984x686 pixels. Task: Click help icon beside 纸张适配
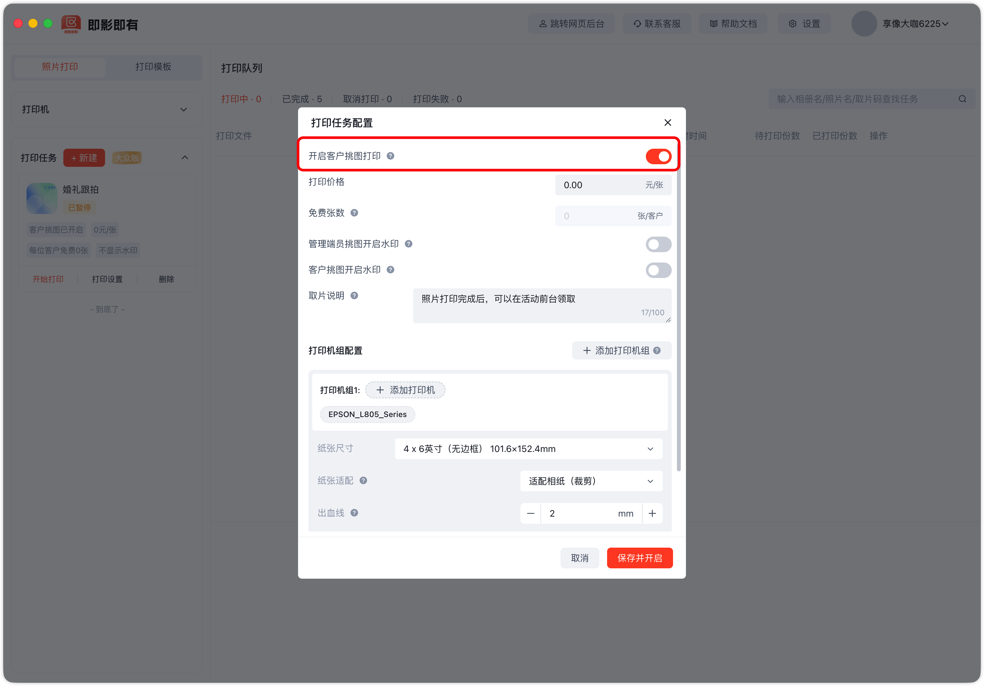click(x=363, y=481)
